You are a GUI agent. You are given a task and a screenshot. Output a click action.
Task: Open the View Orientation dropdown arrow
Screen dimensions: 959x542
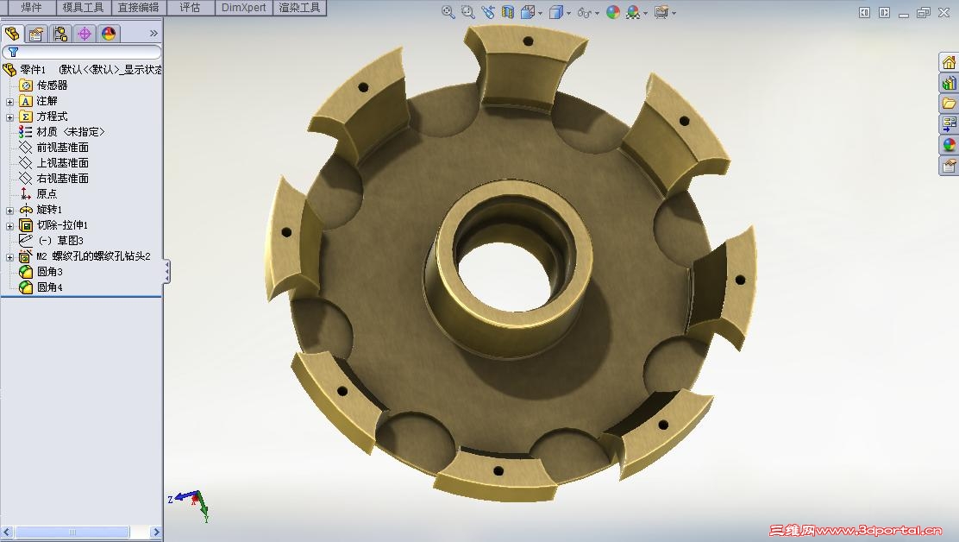(x=540, y=13)
